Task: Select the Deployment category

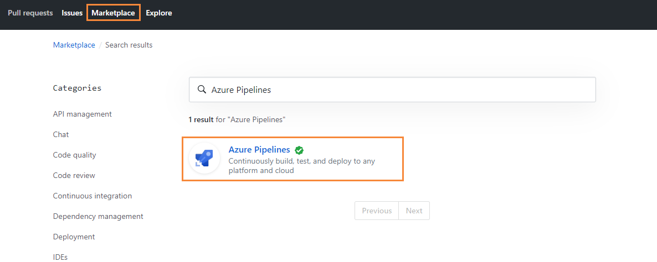Action: click(74, 237)
